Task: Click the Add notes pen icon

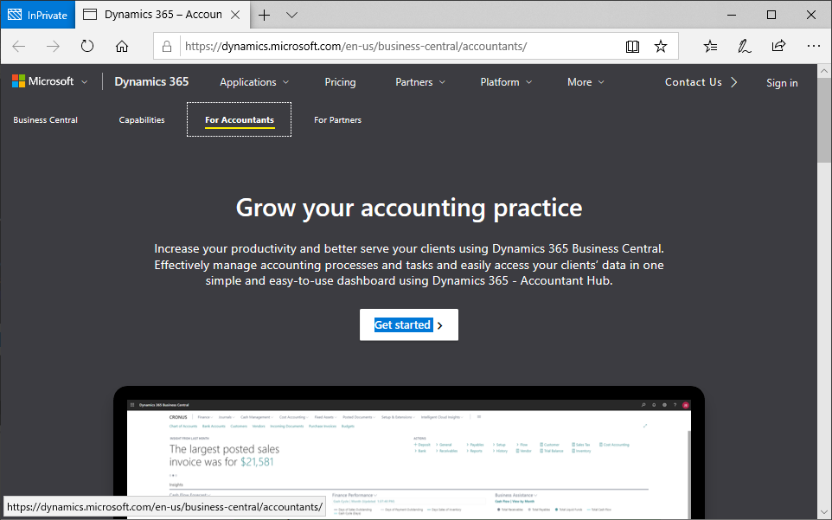Action: coord(745,47)
